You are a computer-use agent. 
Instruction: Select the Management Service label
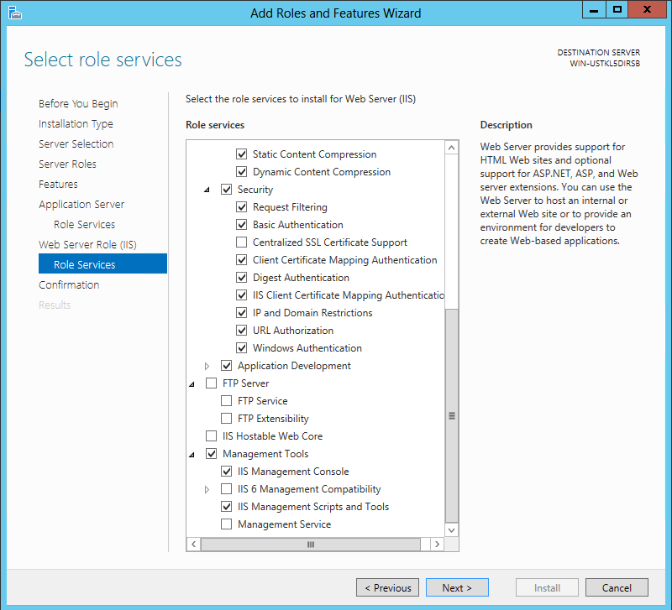click(x=284, y=524)
